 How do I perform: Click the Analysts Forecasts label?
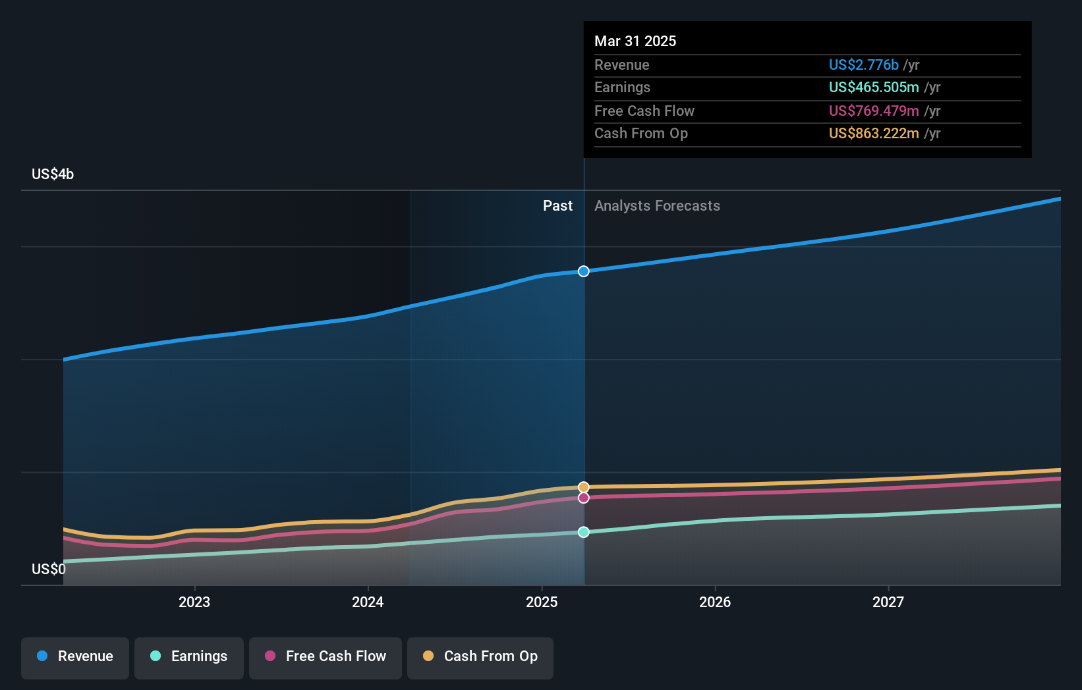click(x=657, y=205)
